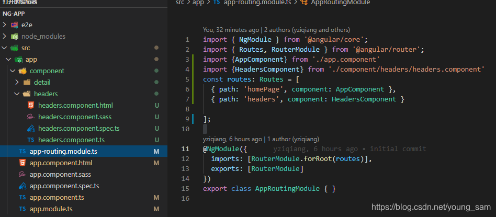The image size is (496, 217).
Task: Open app.component.html file
Action: pos(61,163)
